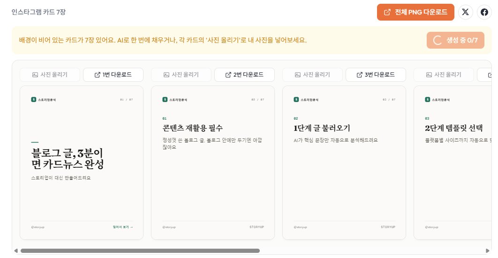
Task: Click the '03 / 07' page indicator
Action: (389, 100)
